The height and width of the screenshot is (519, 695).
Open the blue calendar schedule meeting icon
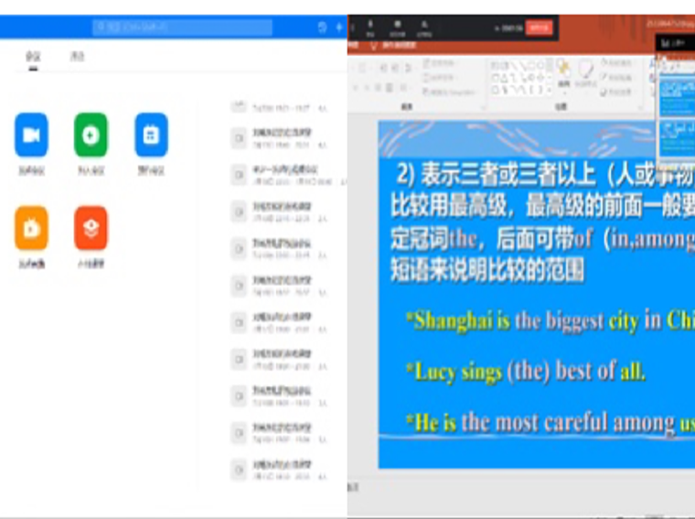pyautogui.click(x=151, y=135)
